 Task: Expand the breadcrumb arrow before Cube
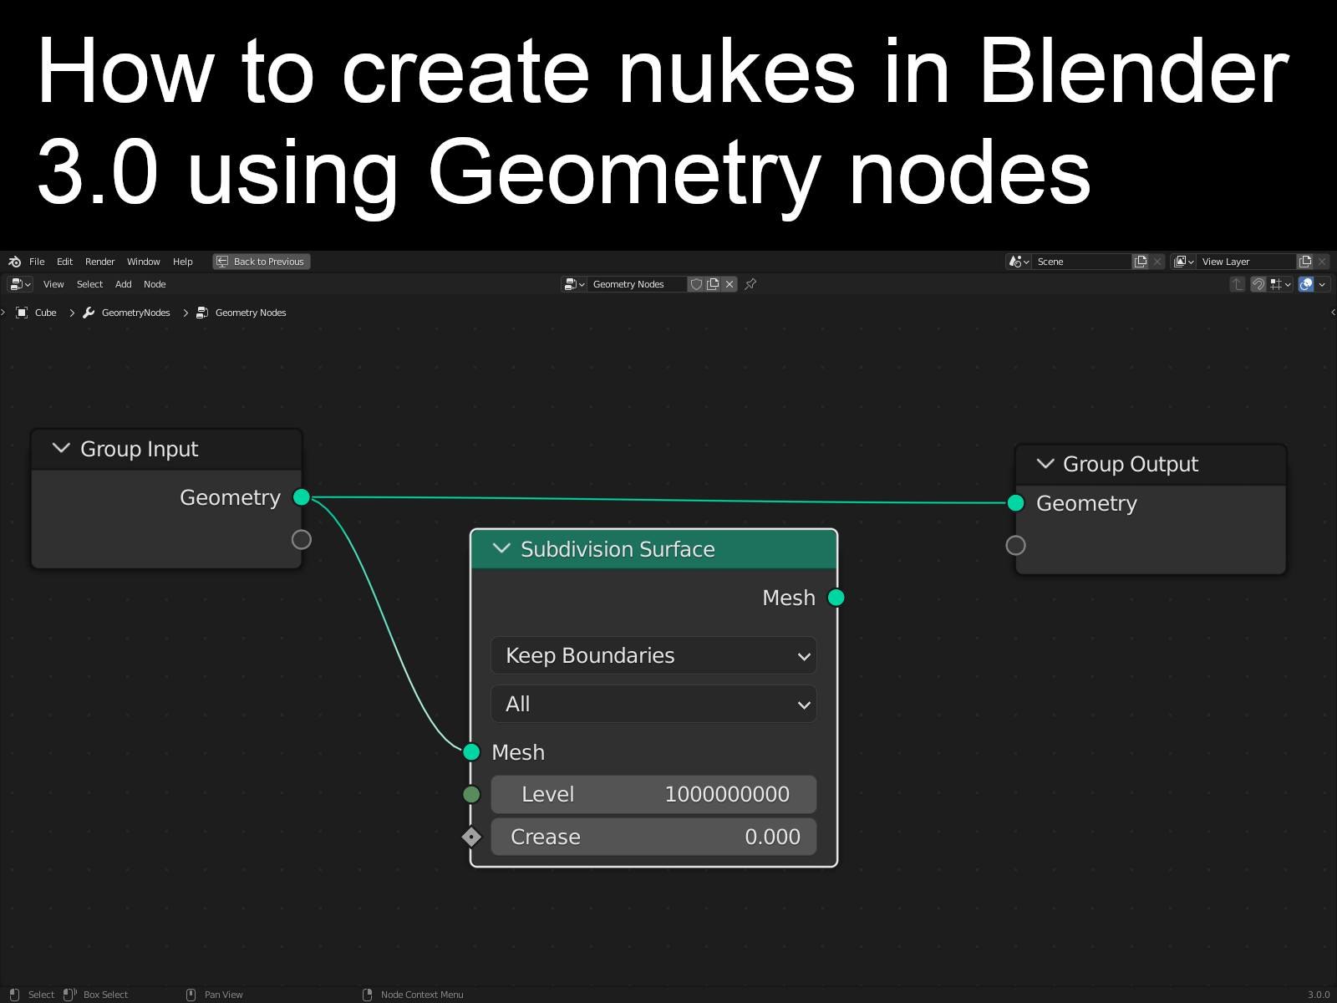[3, 313]
